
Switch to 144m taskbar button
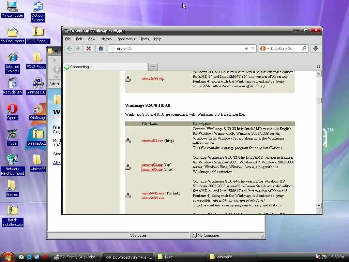click(180, 257)
